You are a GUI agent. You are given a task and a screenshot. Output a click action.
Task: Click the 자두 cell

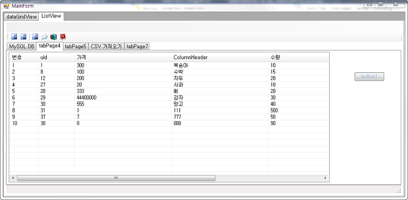[178, 78]
